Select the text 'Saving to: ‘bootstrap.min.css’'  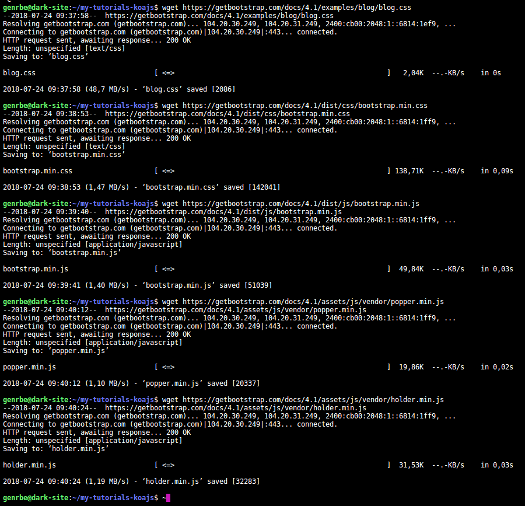click(64, 155)
